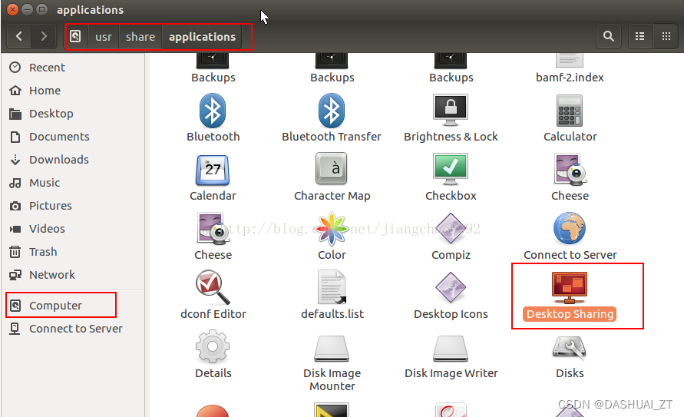Select the defaults.list file
Screen dimensions: 684x417
coord(332,287)
